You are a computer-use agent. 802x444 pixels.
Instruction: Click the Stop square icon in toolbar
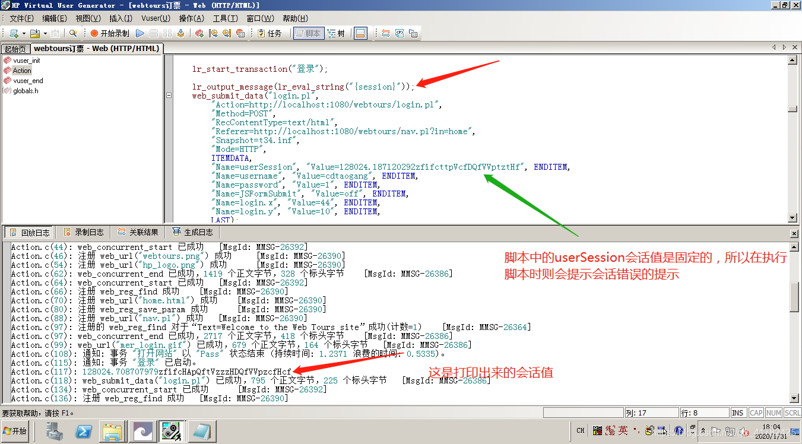click(x=153, y=33)
